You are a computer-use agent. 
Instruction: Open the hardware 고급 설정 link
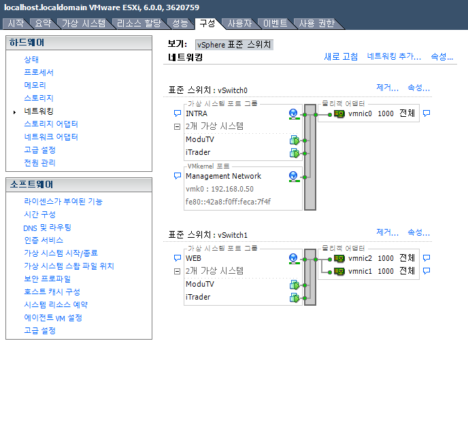pos(39,150)
